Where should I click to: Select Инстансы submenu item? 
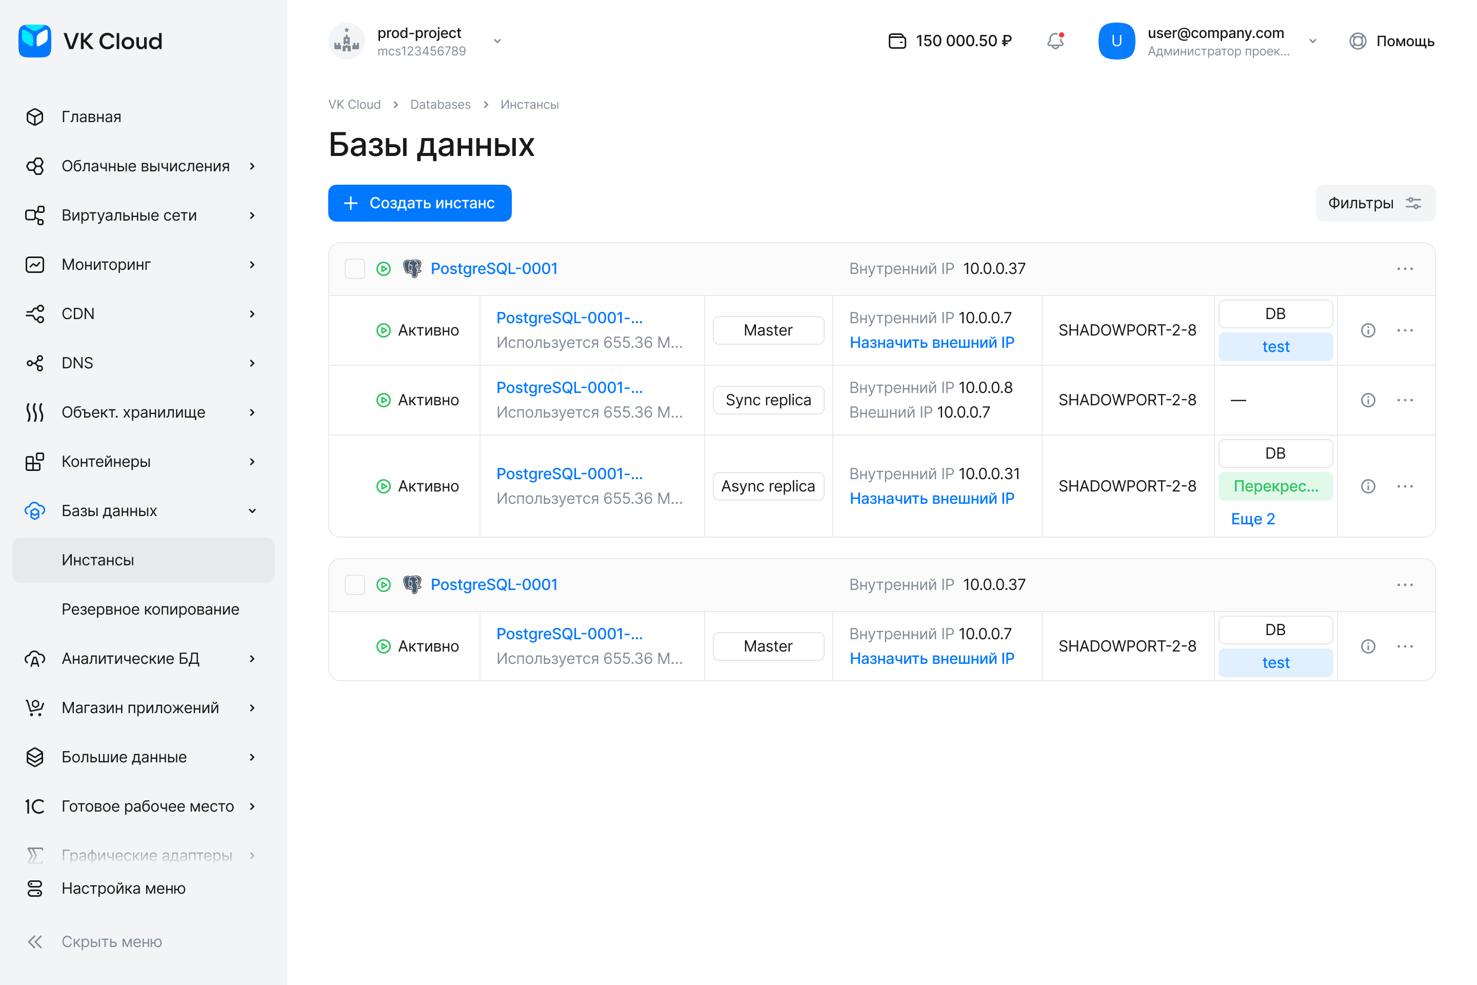click(x=143, y=560)
